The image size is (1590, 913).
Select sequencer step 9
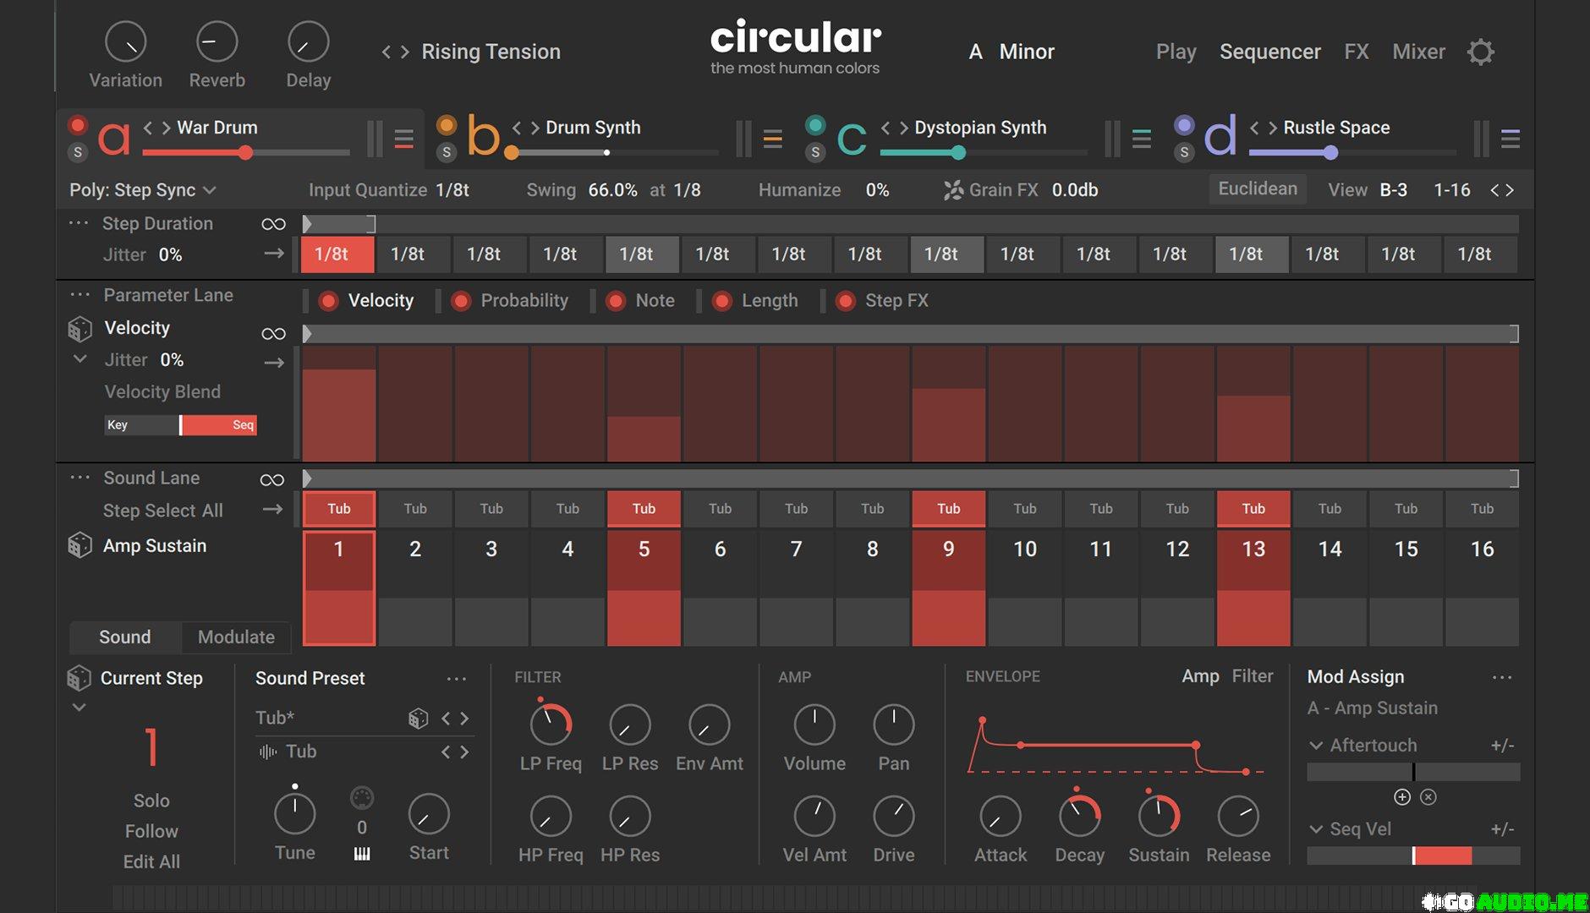[948, 588]
